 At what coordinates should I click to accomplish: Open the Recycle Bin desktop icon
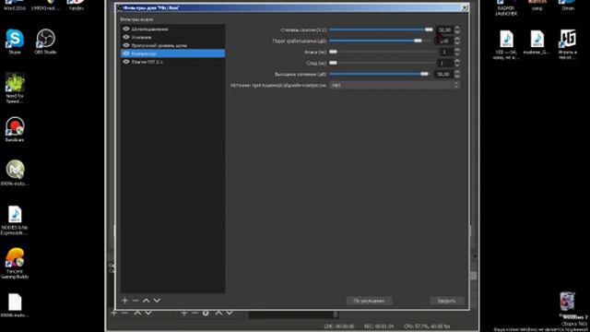point(568,304)
